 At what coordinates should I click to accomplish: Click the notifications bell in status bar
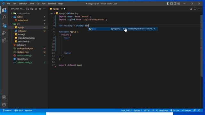(x=199, y=111)
